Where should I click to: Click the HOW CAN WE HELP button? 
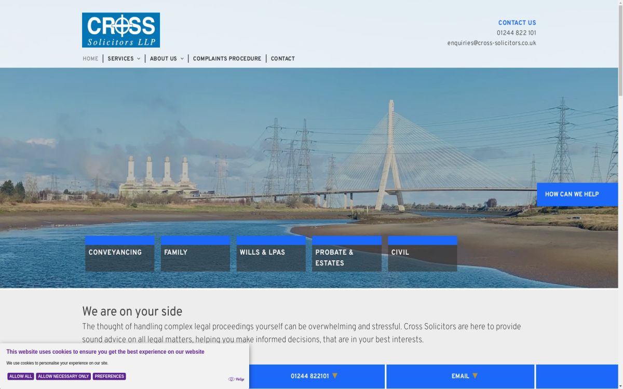577,194
